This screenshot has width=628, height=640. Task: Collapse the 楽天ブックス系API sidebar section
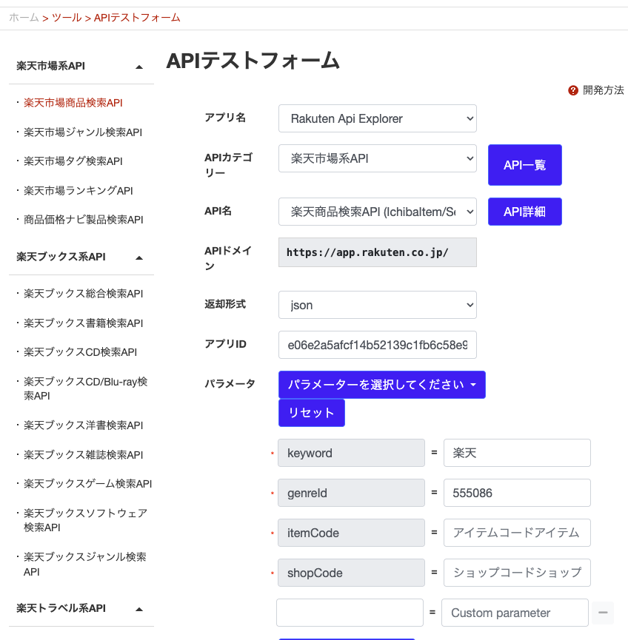click(x=139, y=257)
